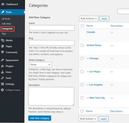The width and height of the screenshot is (129, 123).
Task: Open the Los Angeles category link
Action: coord(94,85)
